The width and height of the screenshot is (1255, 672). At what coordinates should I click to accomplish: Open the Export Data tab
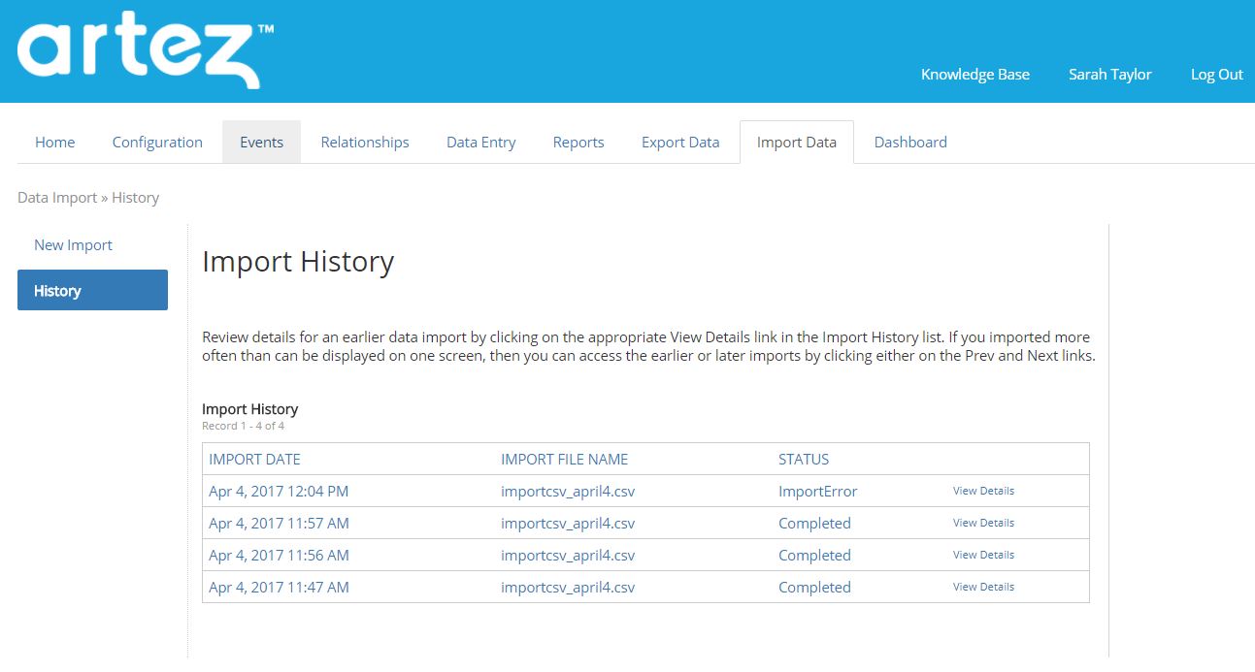pos(680,143)
